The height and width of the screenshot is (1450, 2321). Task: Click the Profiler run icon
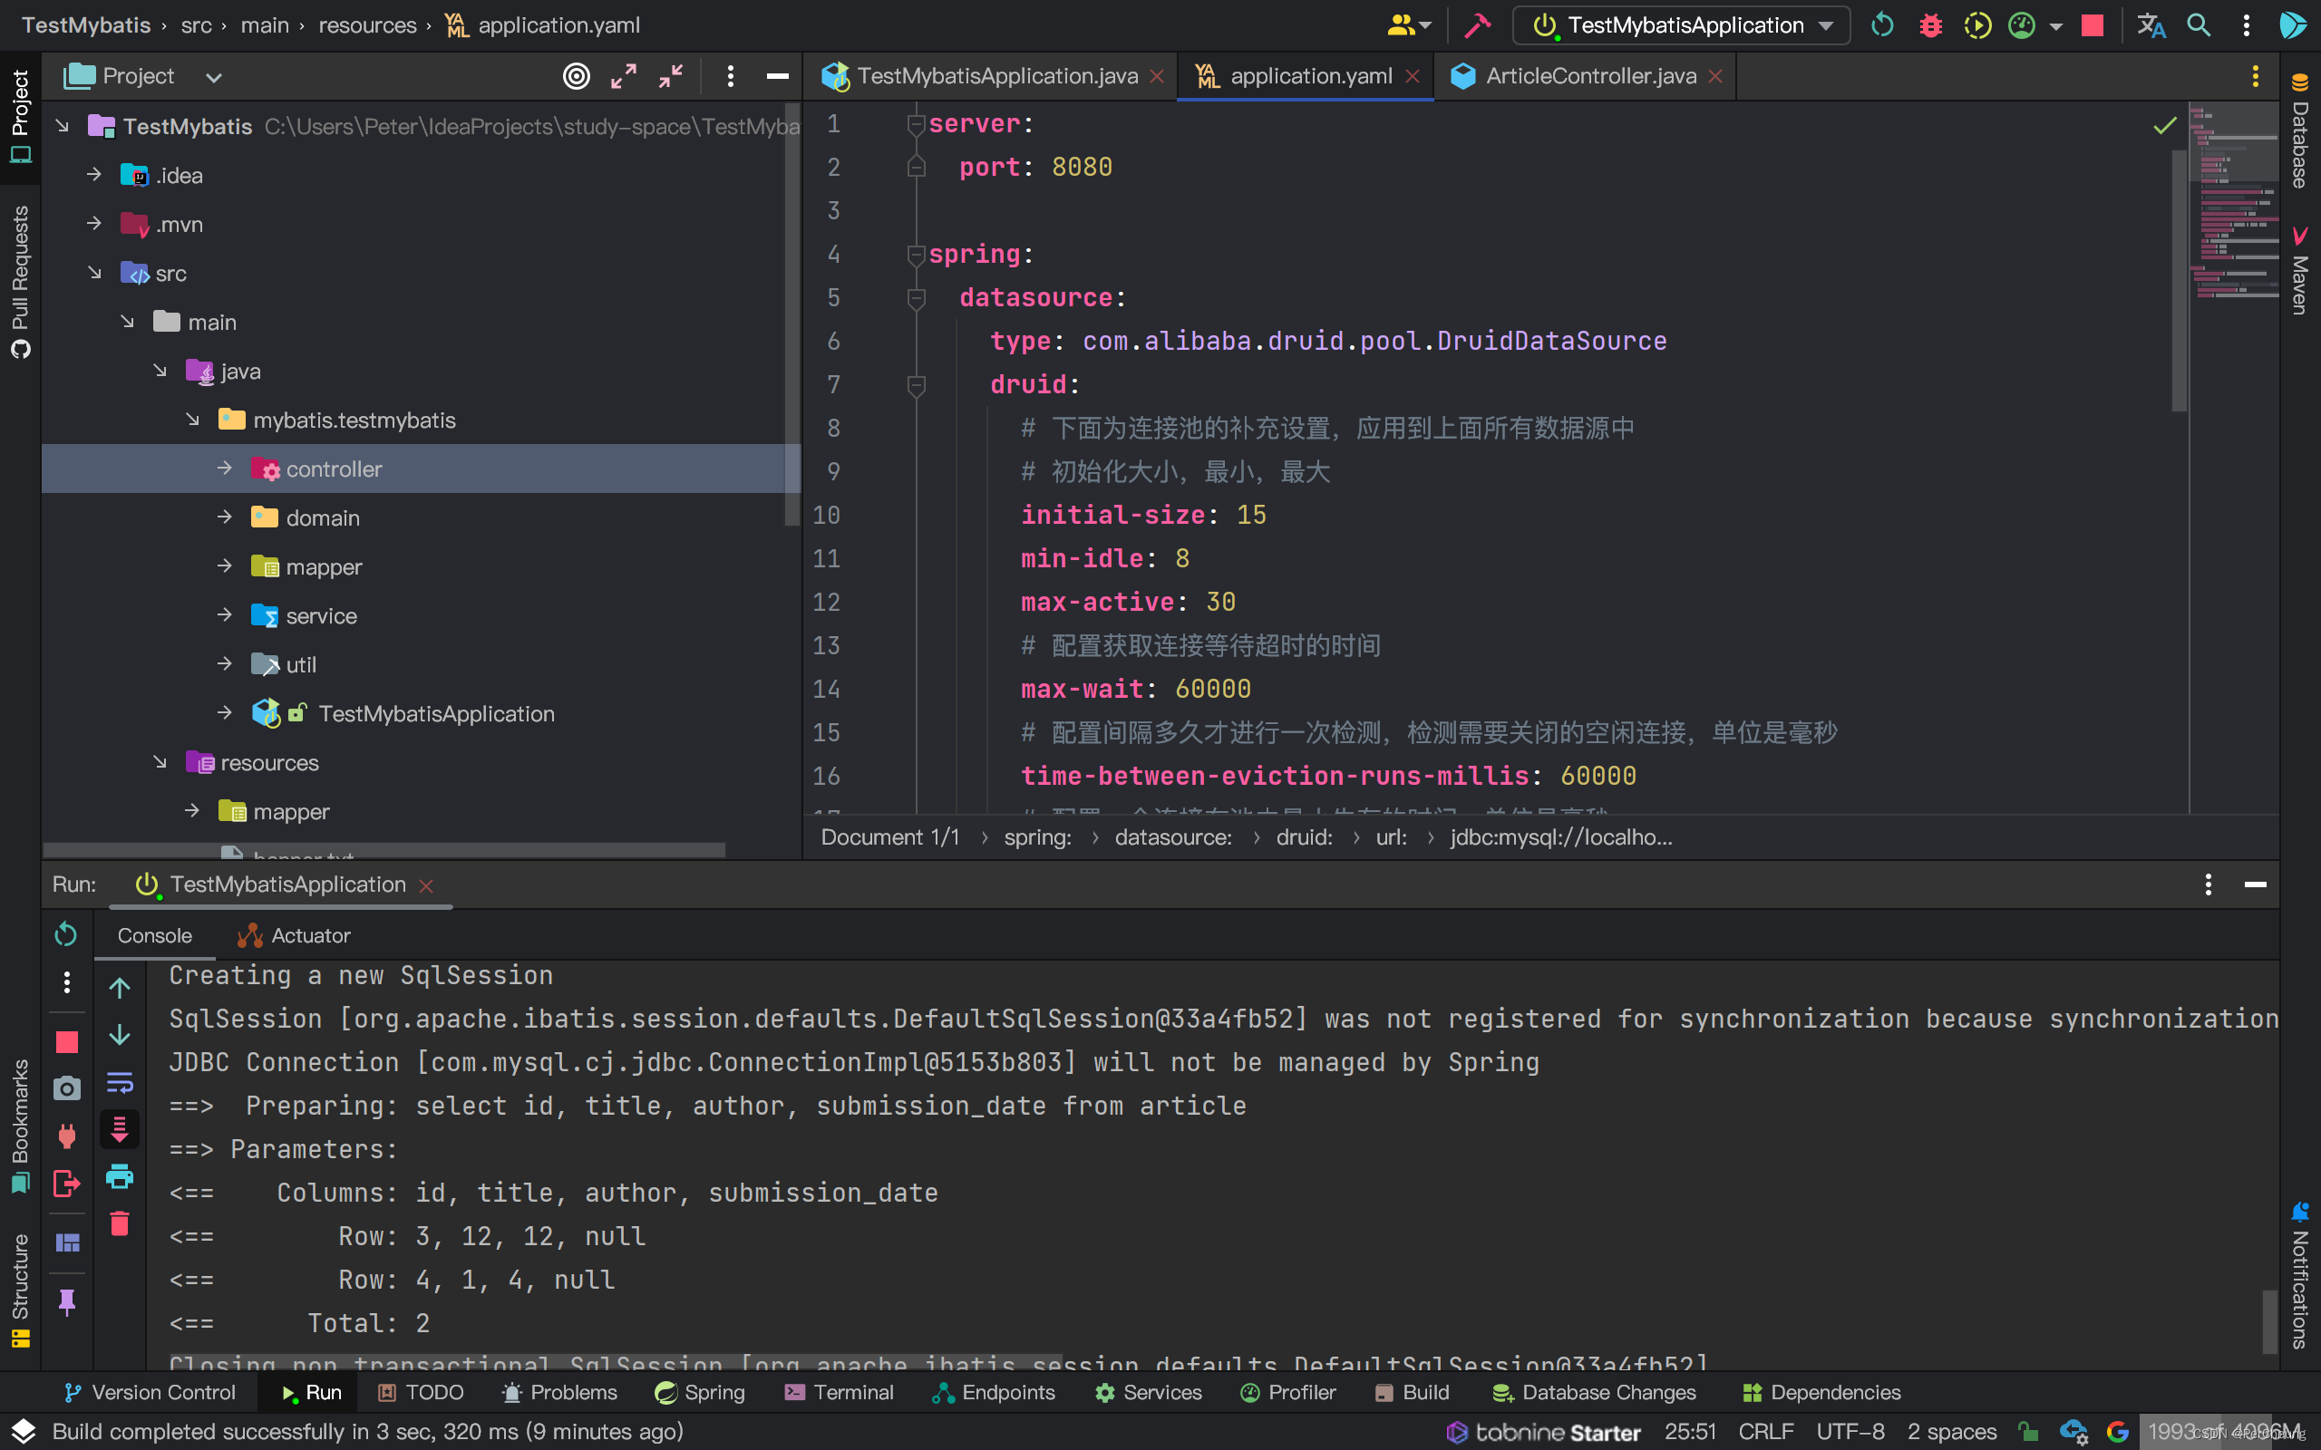[2022, 26]
